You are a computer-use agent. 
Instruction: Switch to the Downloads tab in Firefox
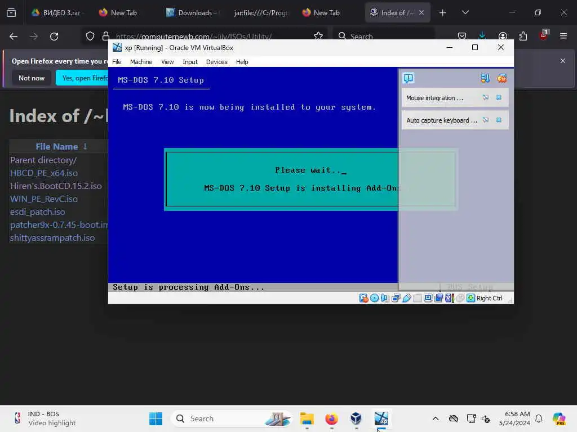coord(192,12)
